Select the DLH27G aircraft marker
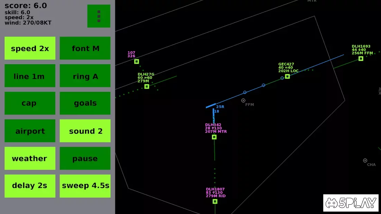Screen dimensions: 381x214 coord(147,86)
